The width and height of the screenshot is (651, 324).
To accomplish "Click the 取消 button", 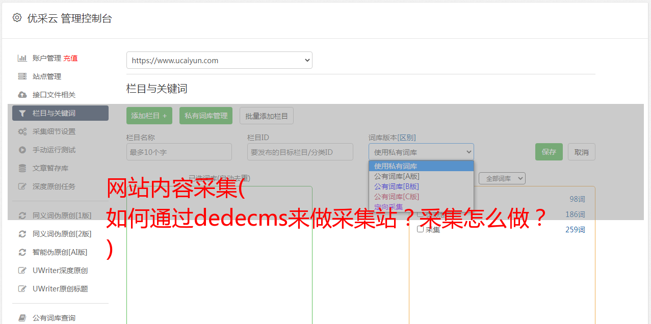I will tap(582, 152).
